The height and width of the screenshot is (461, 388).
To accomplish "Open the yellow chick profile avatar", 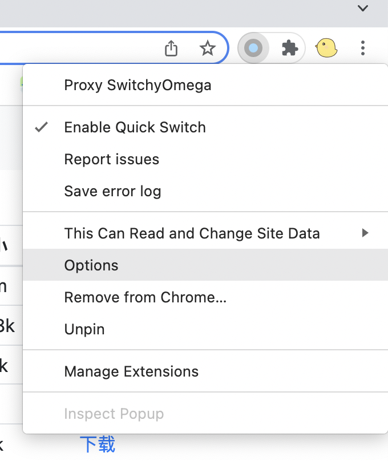I will pyautogui.click(x=326, y=48).
